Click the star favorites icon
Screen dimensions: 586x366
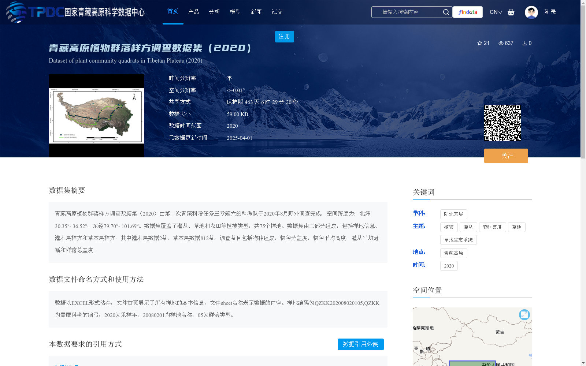pos(480,43)
